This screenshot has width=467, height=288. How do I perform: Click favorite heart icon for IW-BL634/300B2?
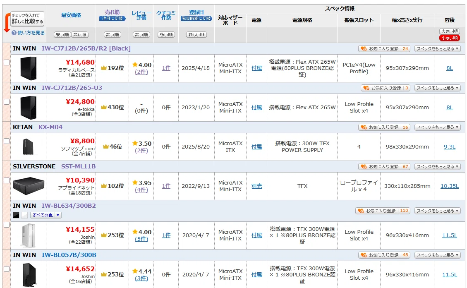click(361, 211)
